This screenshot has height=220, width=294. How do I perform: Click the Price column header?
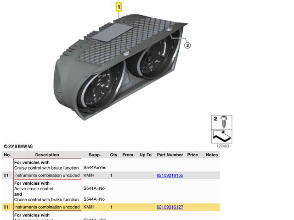(192, 155)
